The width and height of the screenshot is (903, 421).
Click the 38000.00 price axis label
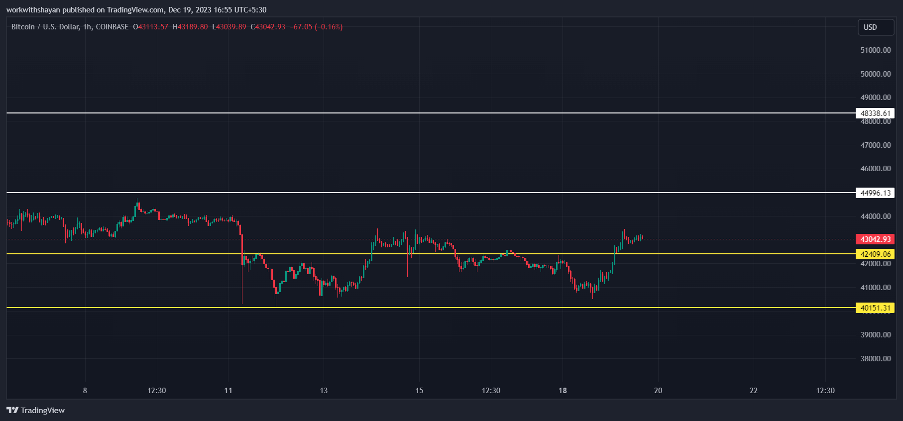point(876,359)
